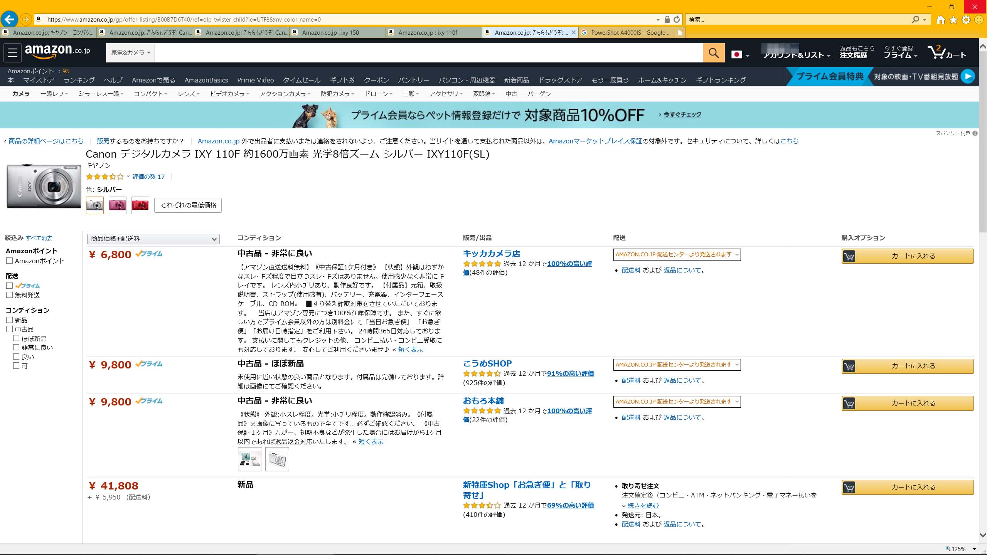The image size is (987, 555).
Task: Click 商品の詳細ページはこちら link
Action: 46,141
